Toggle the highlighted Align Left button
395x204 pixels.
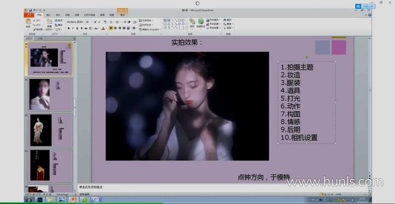111,28
